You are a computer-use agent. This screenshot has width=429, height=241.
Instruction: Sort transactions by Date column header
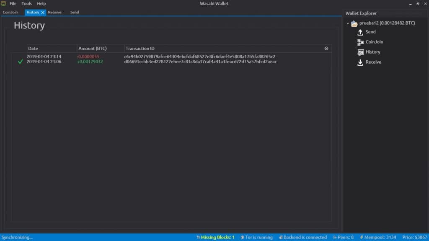tap(33, 49)
